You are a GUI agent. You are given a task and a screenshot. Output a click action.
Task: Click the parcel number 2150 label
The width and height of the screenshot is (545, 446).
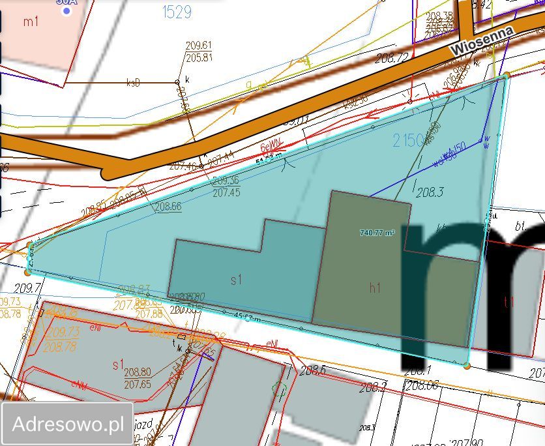click(x=407, y=140)
